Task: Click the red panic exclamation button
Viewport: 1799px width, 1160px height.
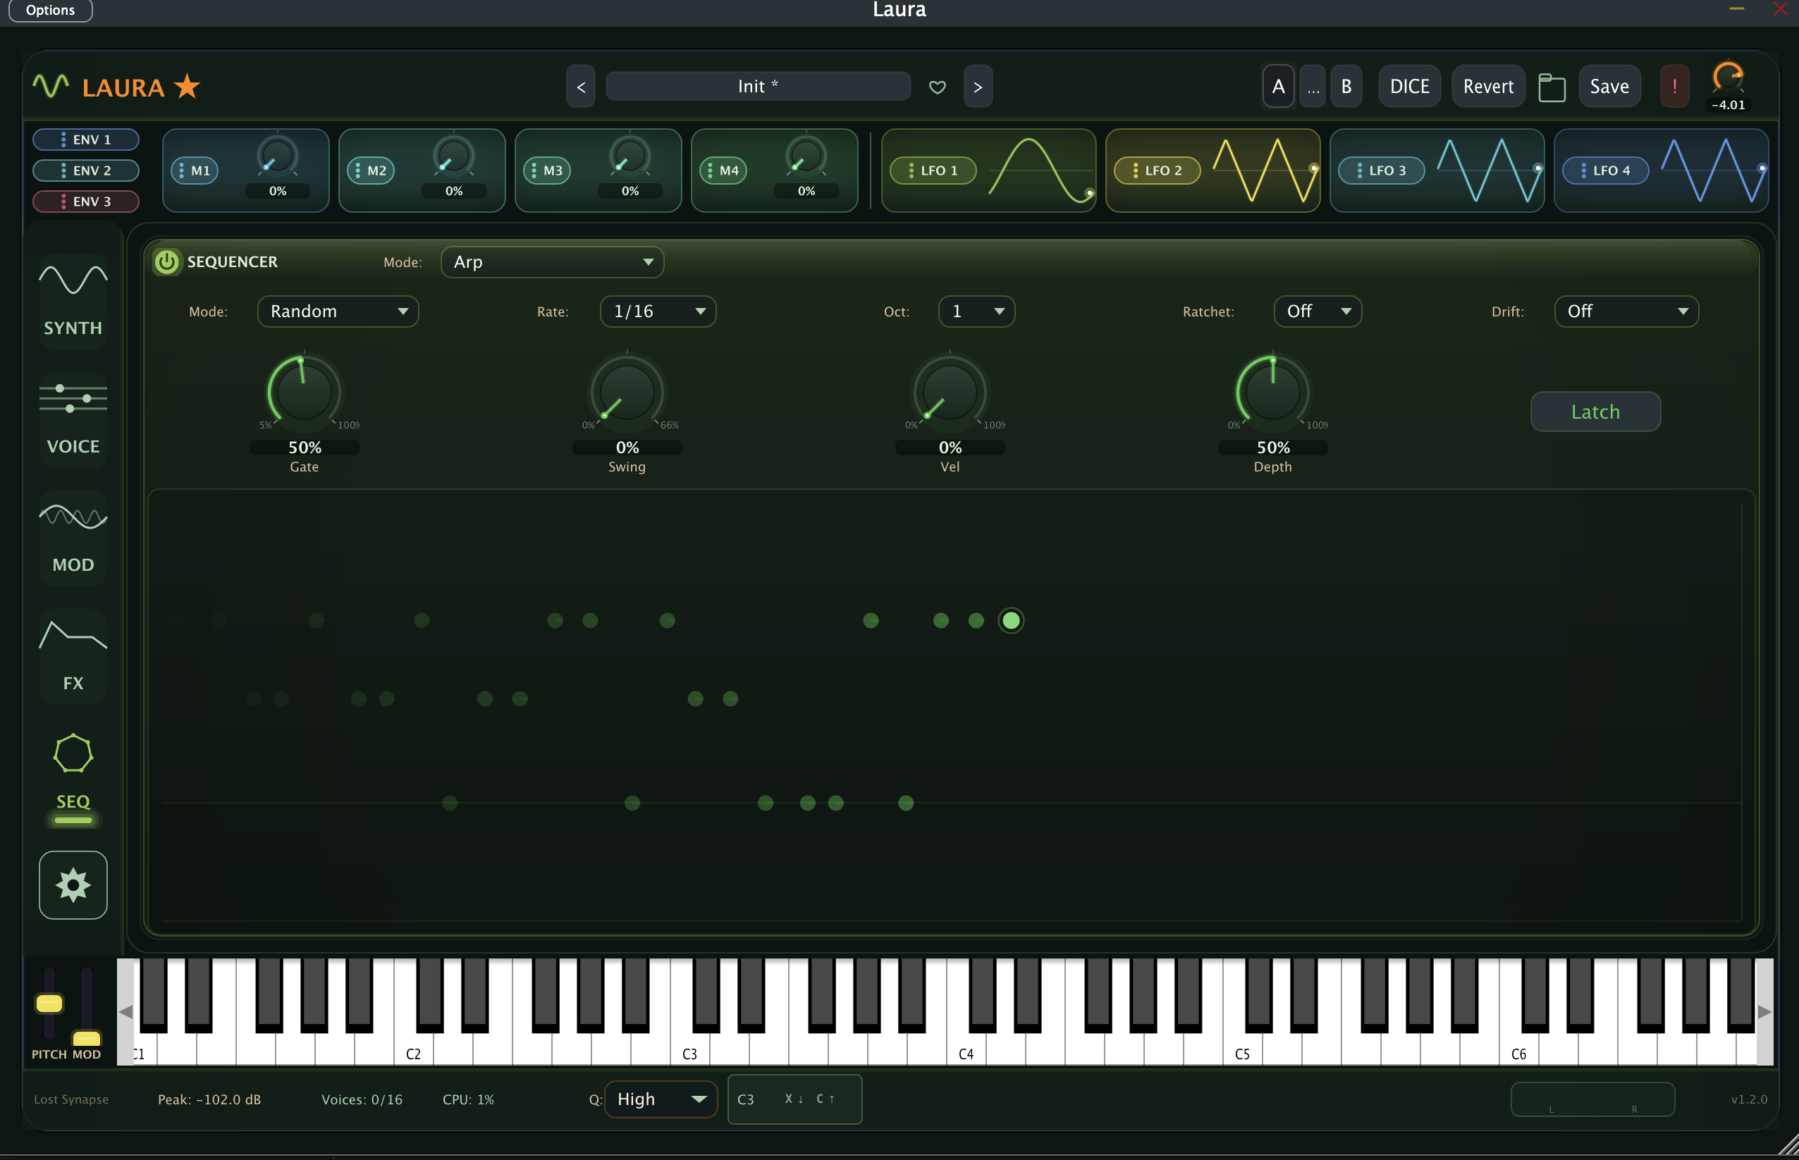Action: (1675, 87)
